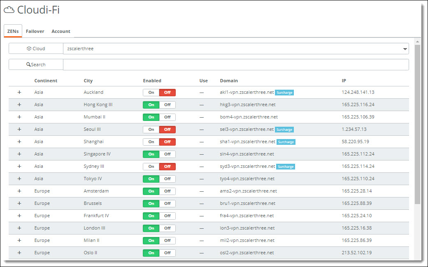The height and width of the screenshot is (267, 428).
Task: Expand the Amsterdam row
Action: (x=19, y=191)
